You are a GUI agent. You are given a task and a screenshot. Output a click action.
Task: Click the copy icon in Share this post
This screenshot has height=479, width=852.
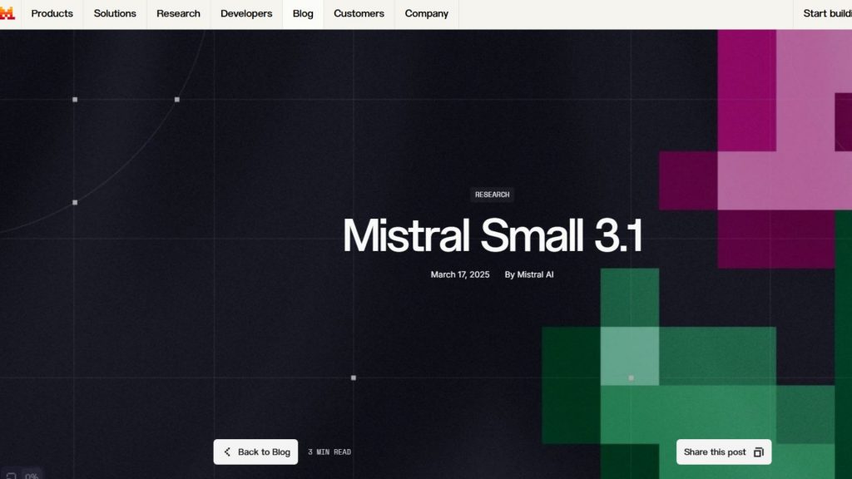(759, 452)
